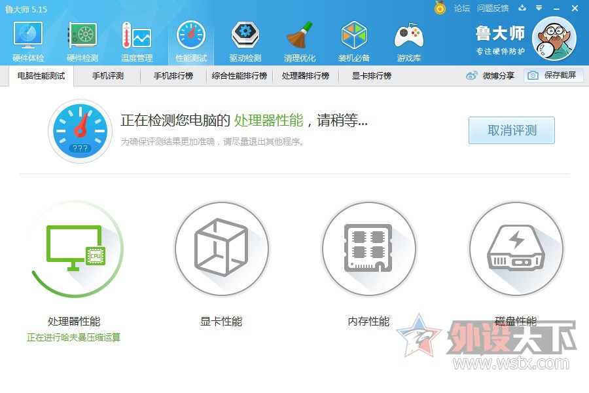Screen dimensions: 589x393
Task: Switch to 处理器排行榜 tab
Action: pos(306,76)
